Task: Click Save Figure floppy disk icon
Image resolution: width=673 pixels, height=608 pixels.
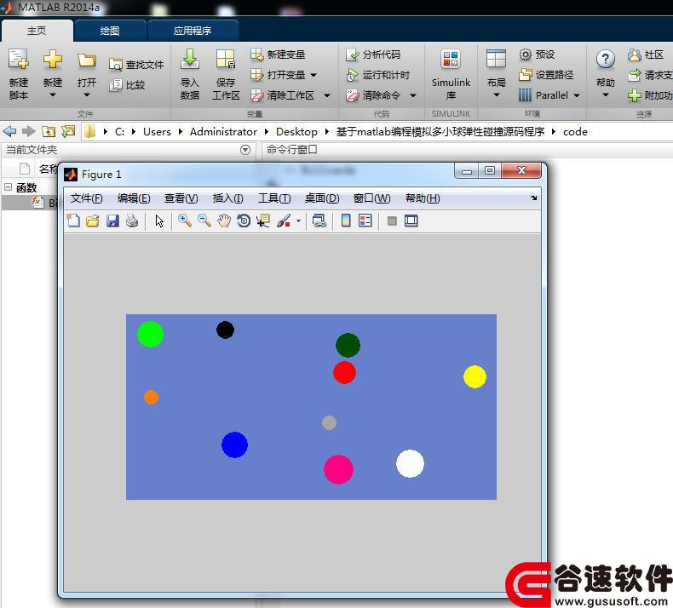Action: pyautogui.click(x=112, y=221)
